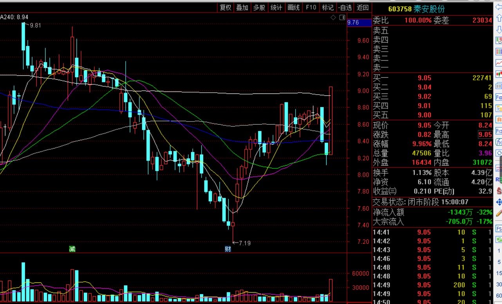The height and width of the screenshot is (304, 502).
Task: Click the 交易状态 闭市阶段 status line
Action: (420, 202)
